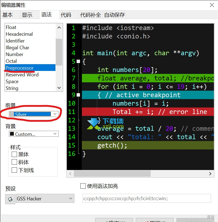Click the syntax list scroll-up arrow

59,27
